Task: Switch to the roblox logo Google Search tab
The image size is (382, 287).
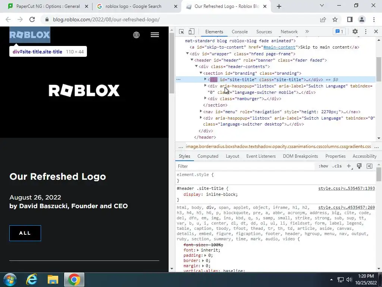Action: click(134, 6)
